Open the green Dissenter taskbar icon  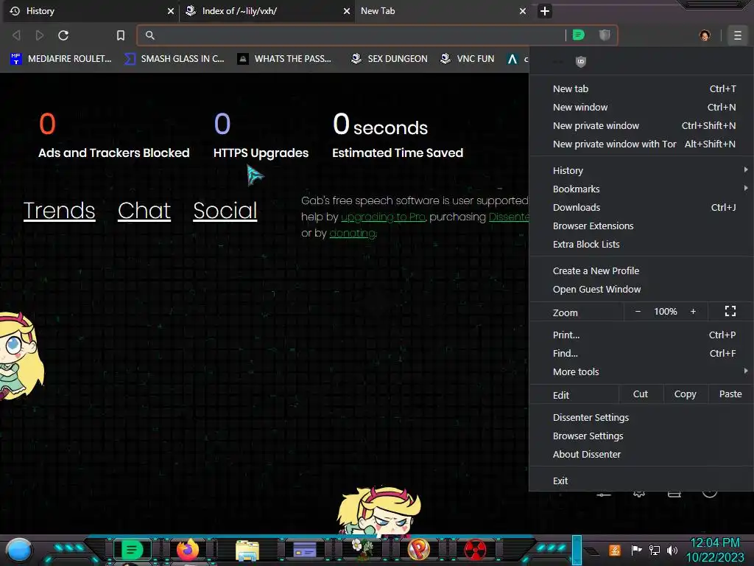(x=132, y=550)
